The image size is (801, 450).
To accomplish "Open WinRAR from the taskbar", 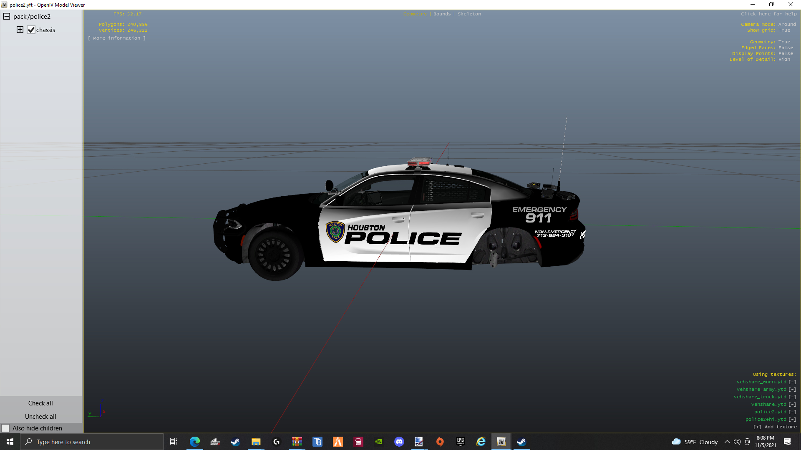I will 297,442.
